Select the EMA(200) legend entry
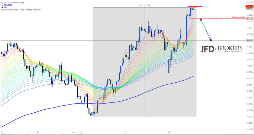Viewport: 254px width, 135px height. click(x=8, y=5)
